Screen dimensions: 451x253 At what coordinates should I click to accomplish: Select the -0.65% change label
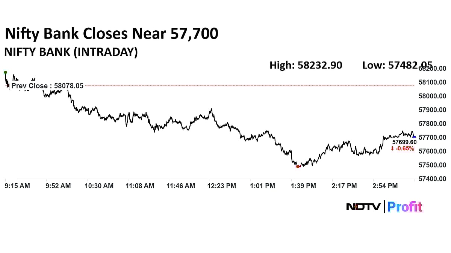coord(405,149)
